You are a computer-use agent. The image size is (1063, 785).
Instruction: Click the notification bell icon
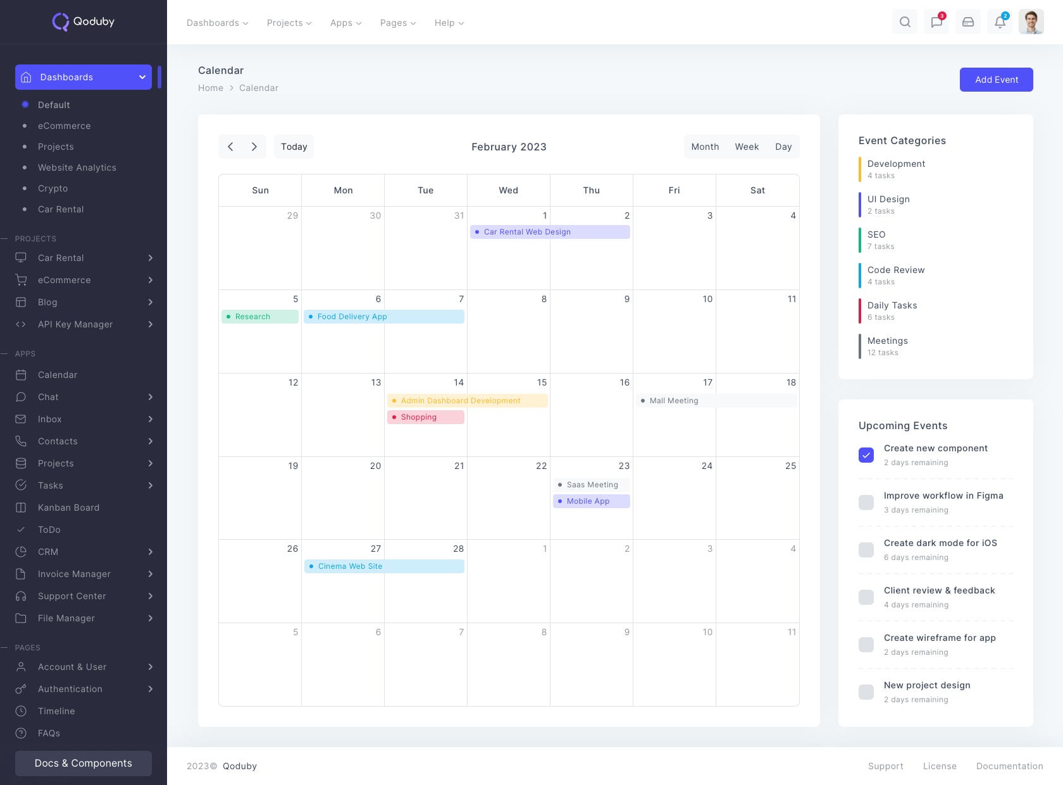point(1000,22)
